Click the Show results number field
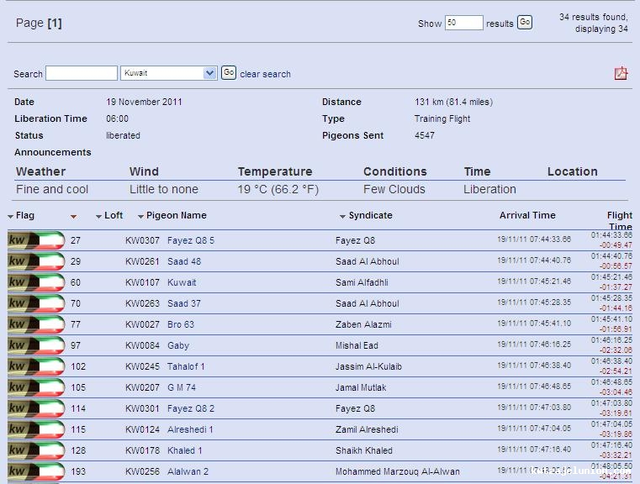Viewport: 640px width, 484px height. [463, 23]
